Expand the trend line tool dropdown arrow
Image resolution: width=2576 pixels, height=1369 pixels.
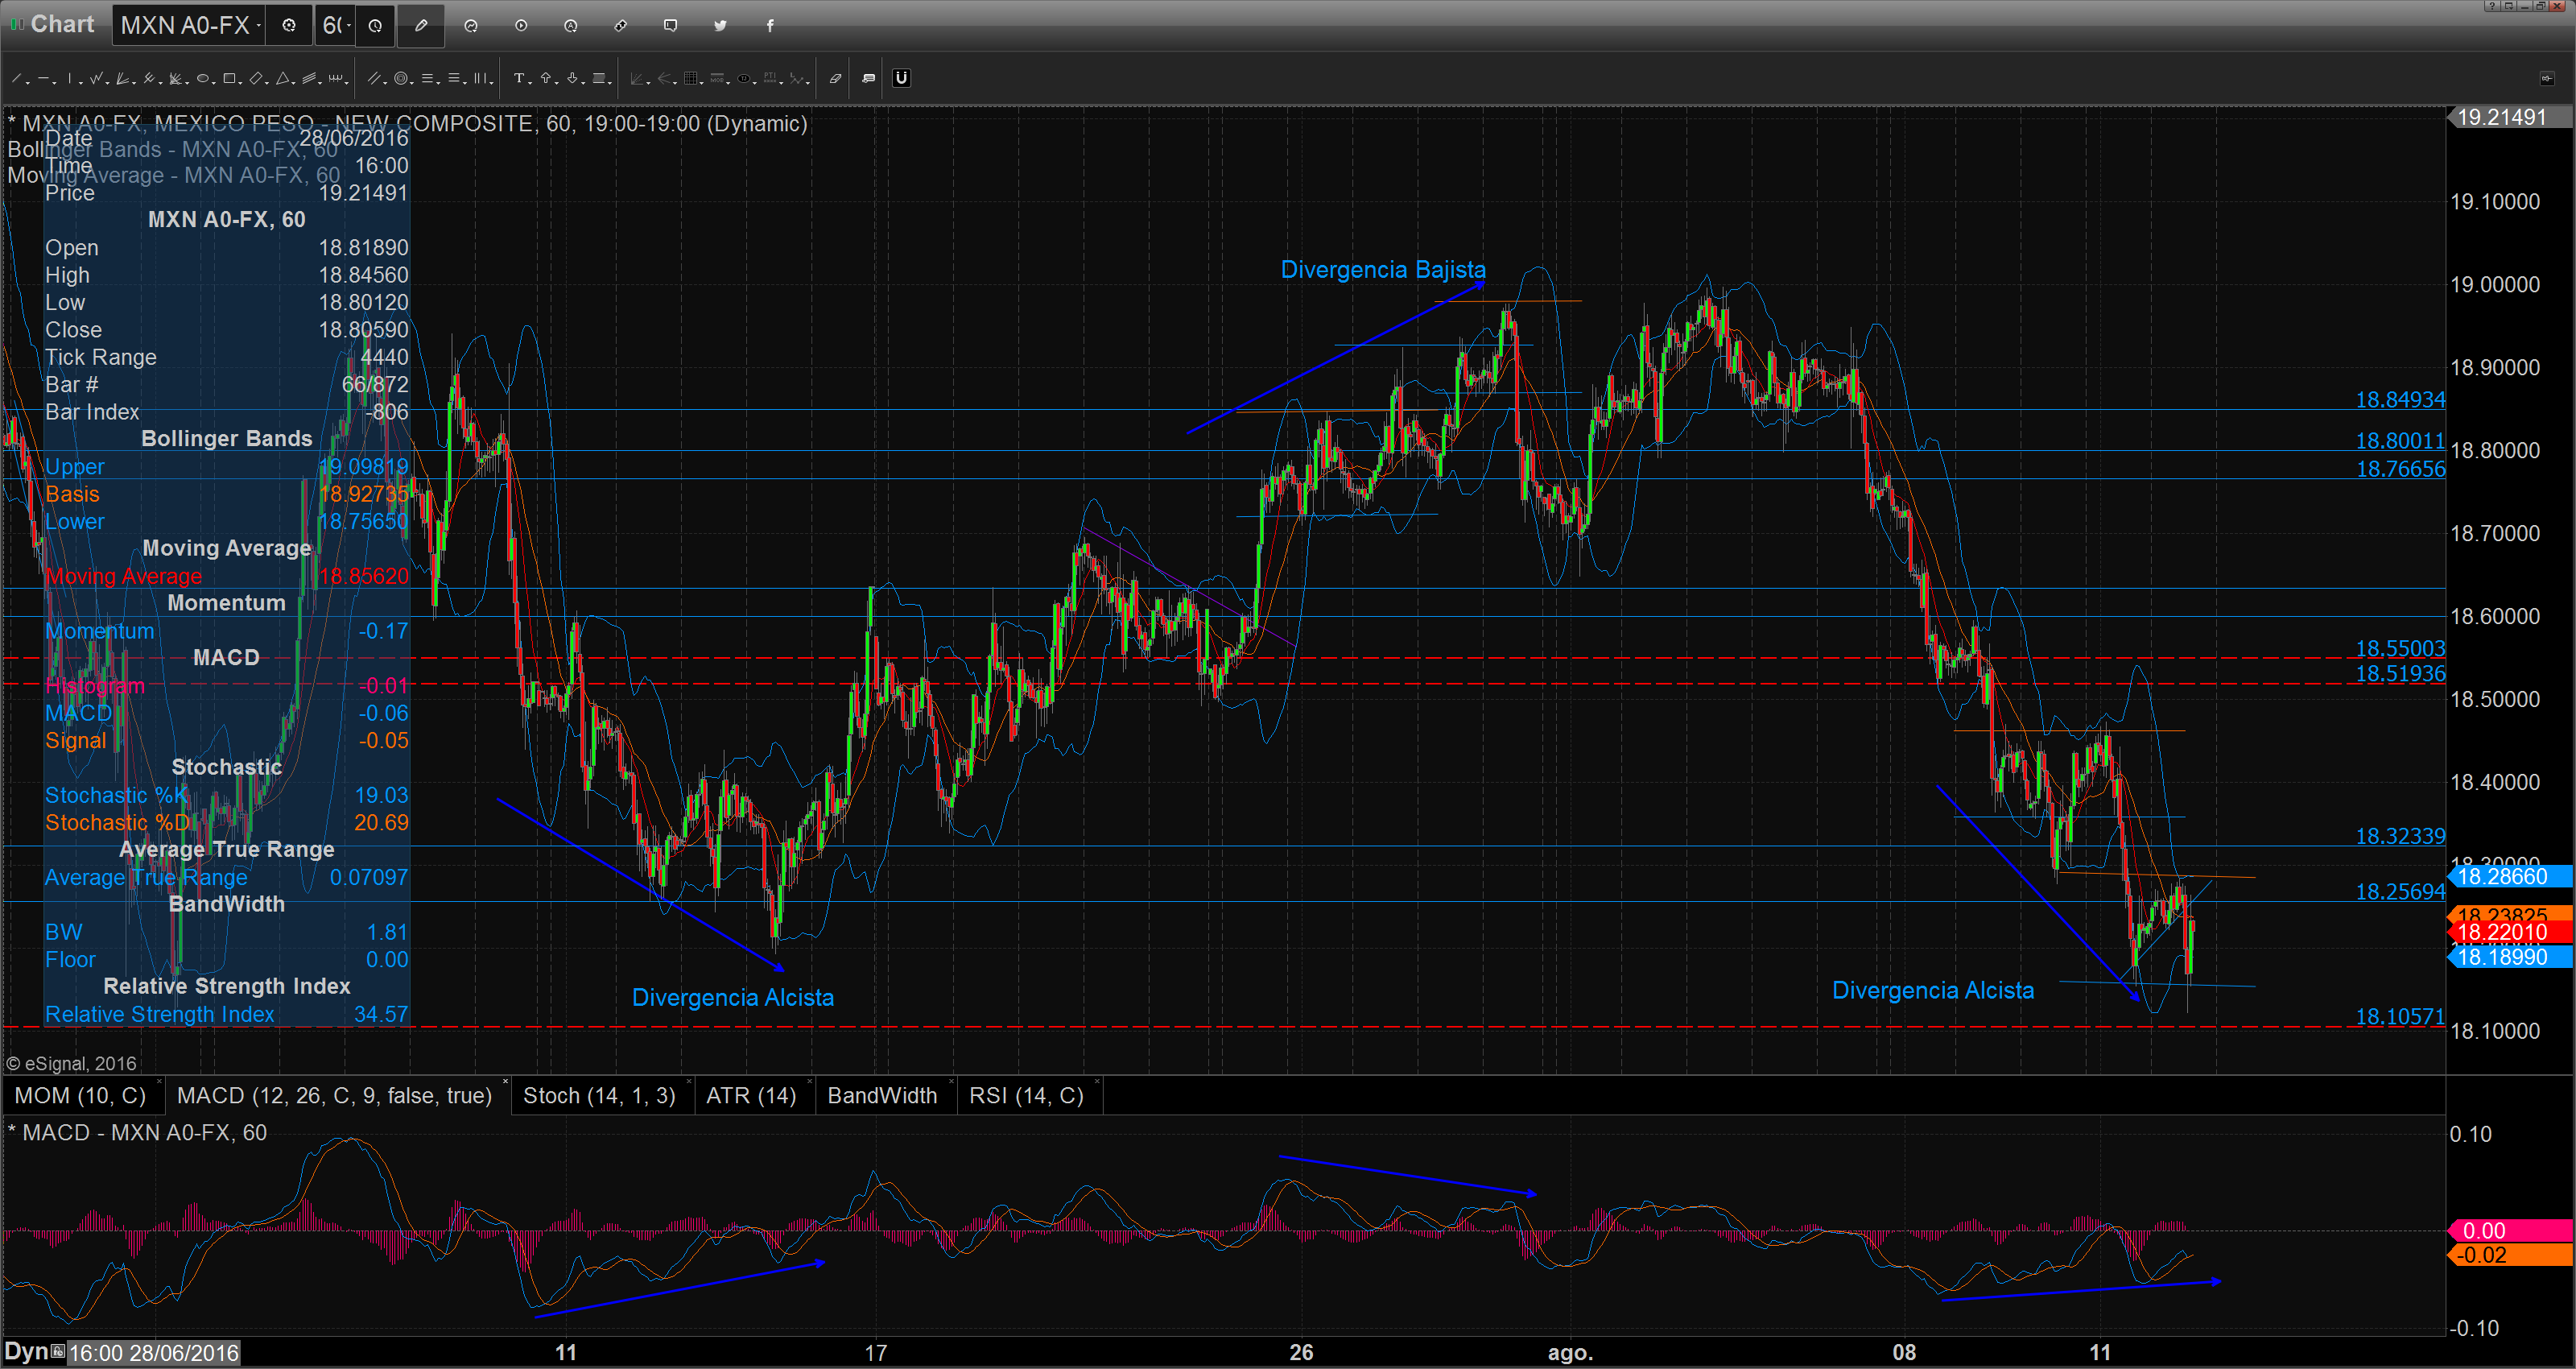pos(28,83)
